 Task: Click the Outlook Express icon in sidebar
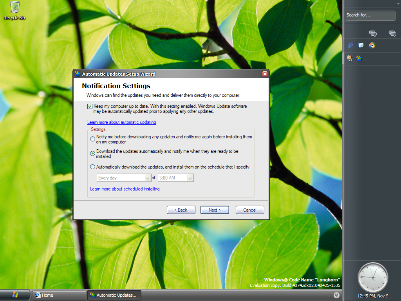click(x=361, y=45)
